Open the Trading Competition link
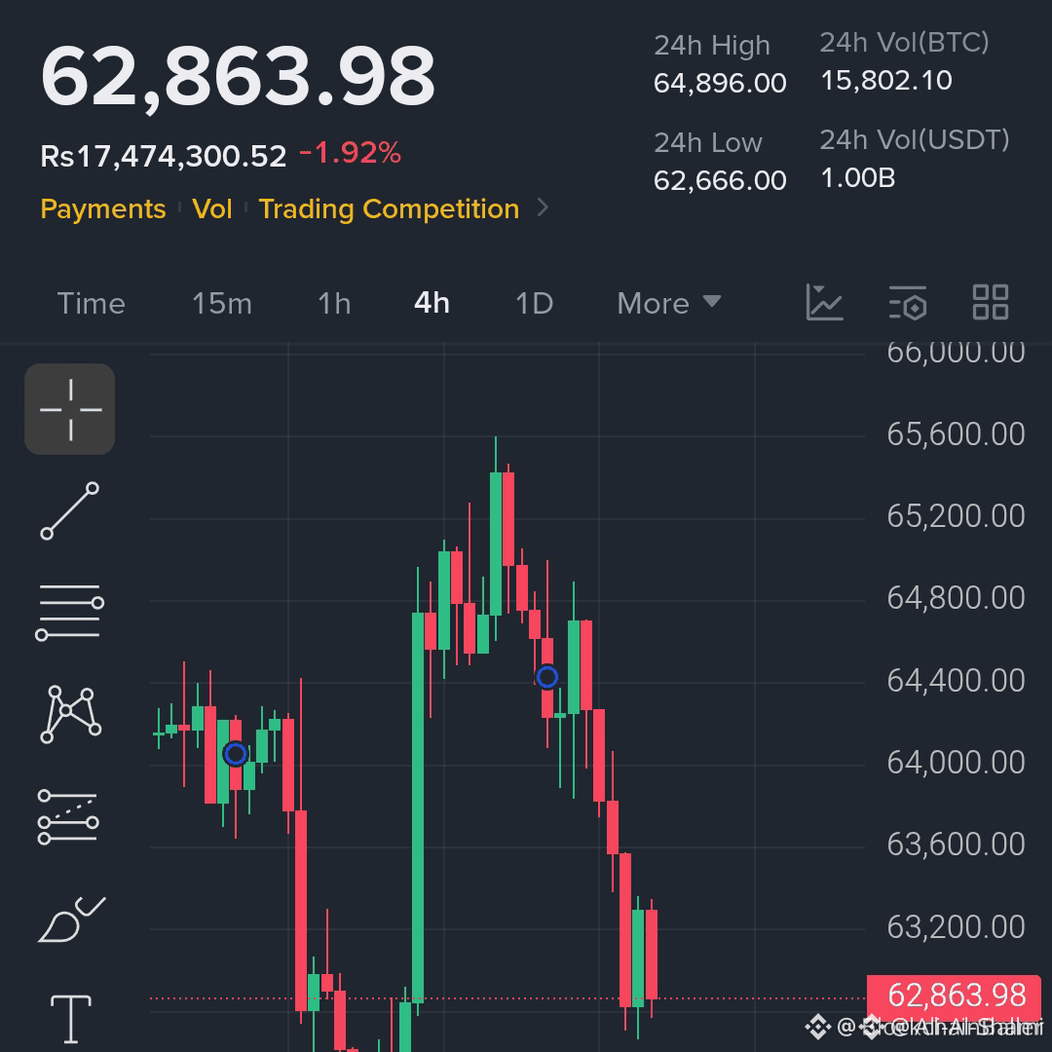Viewport: 1052px width, 1052px height. click(389, 208)
